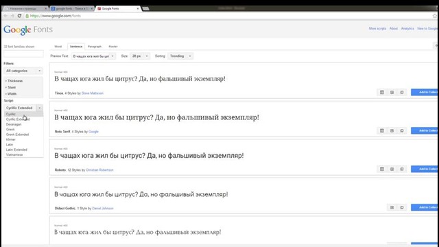
Task: Click the quick-use icon for Noto Serif
Action: 392,130
